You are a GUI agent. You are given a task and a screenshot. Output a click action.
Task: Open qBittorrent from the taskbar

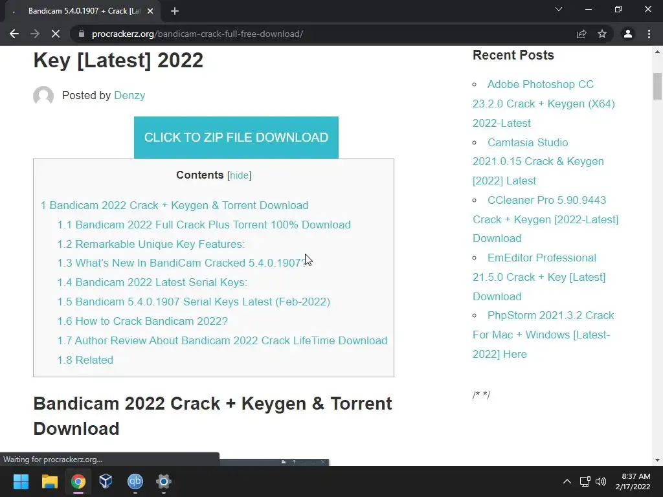coord(135,481)
